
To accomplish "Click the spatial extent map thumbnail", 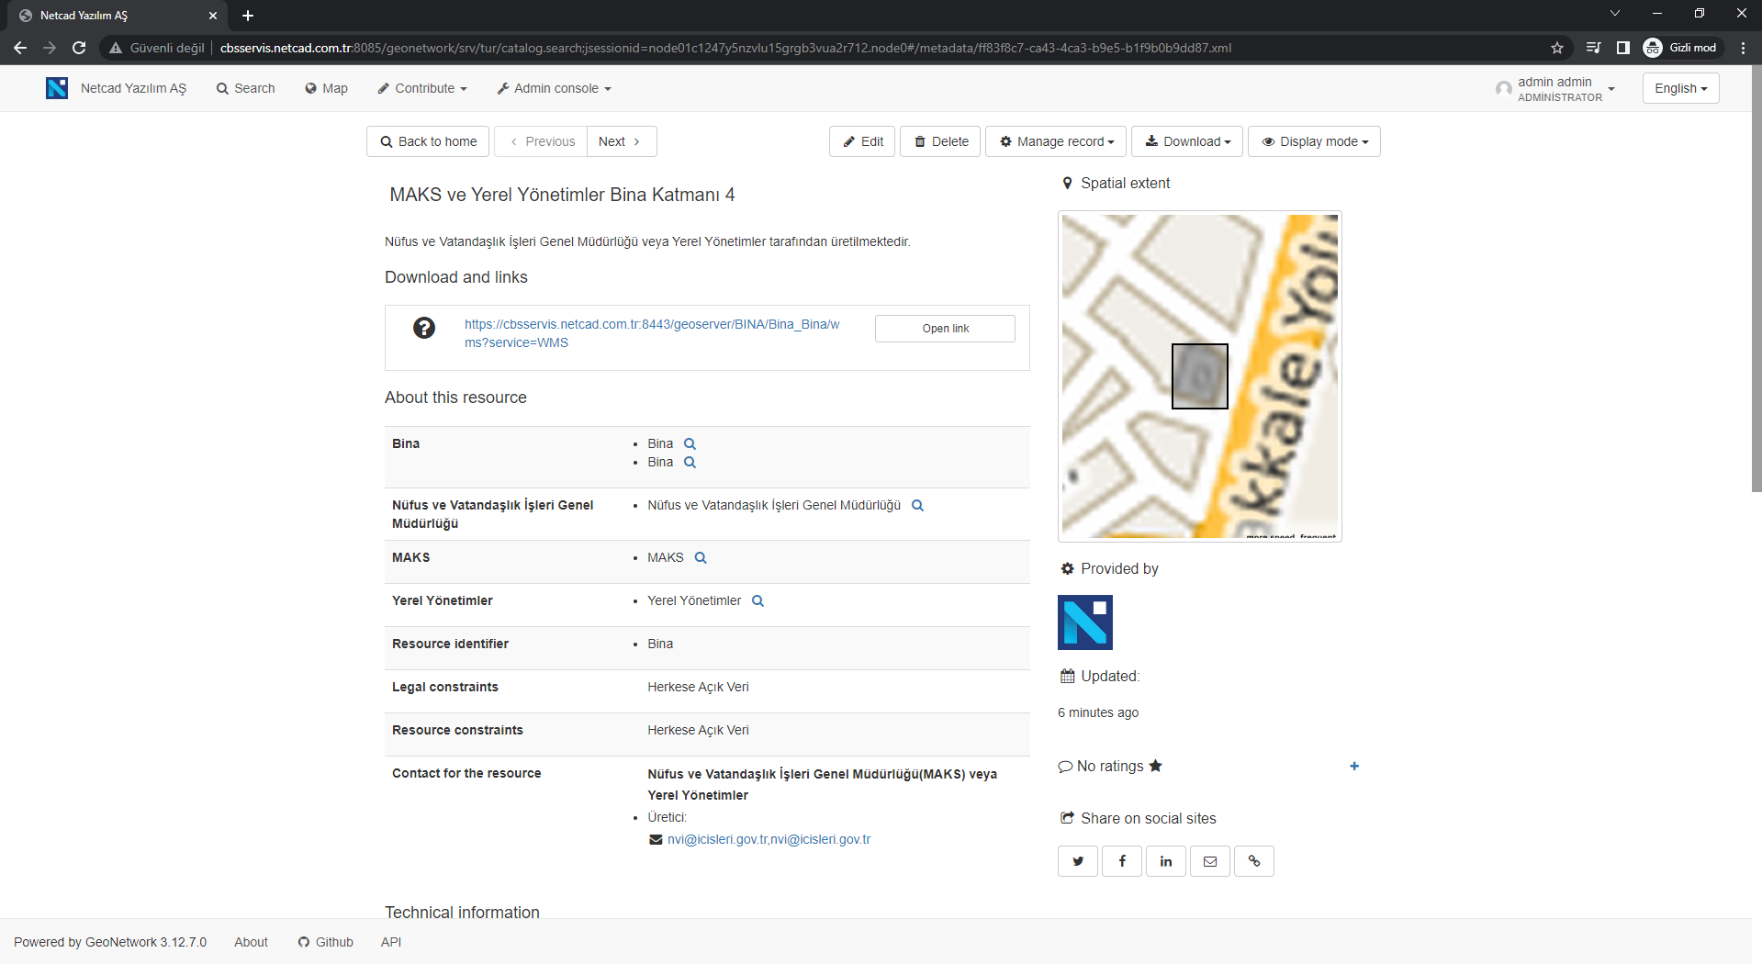I will (1199, 376).
